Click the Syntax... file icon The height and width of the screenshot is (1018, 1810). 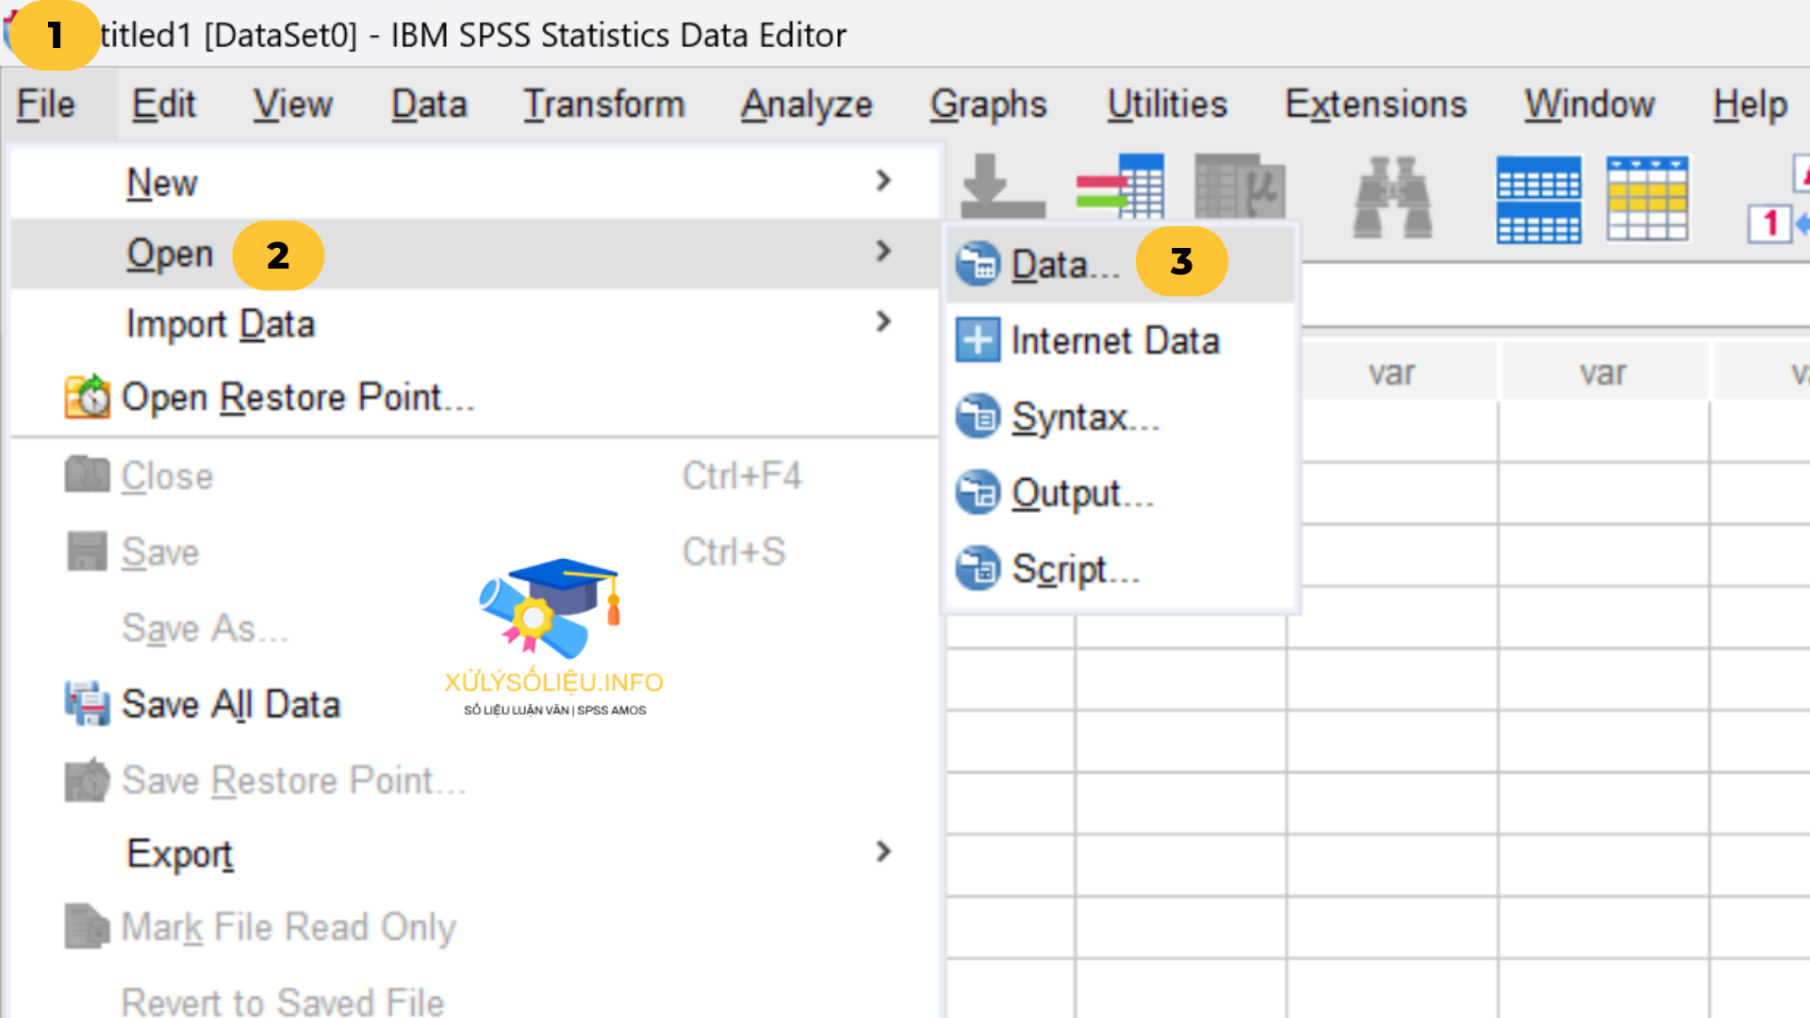click(x=978, y=417)
